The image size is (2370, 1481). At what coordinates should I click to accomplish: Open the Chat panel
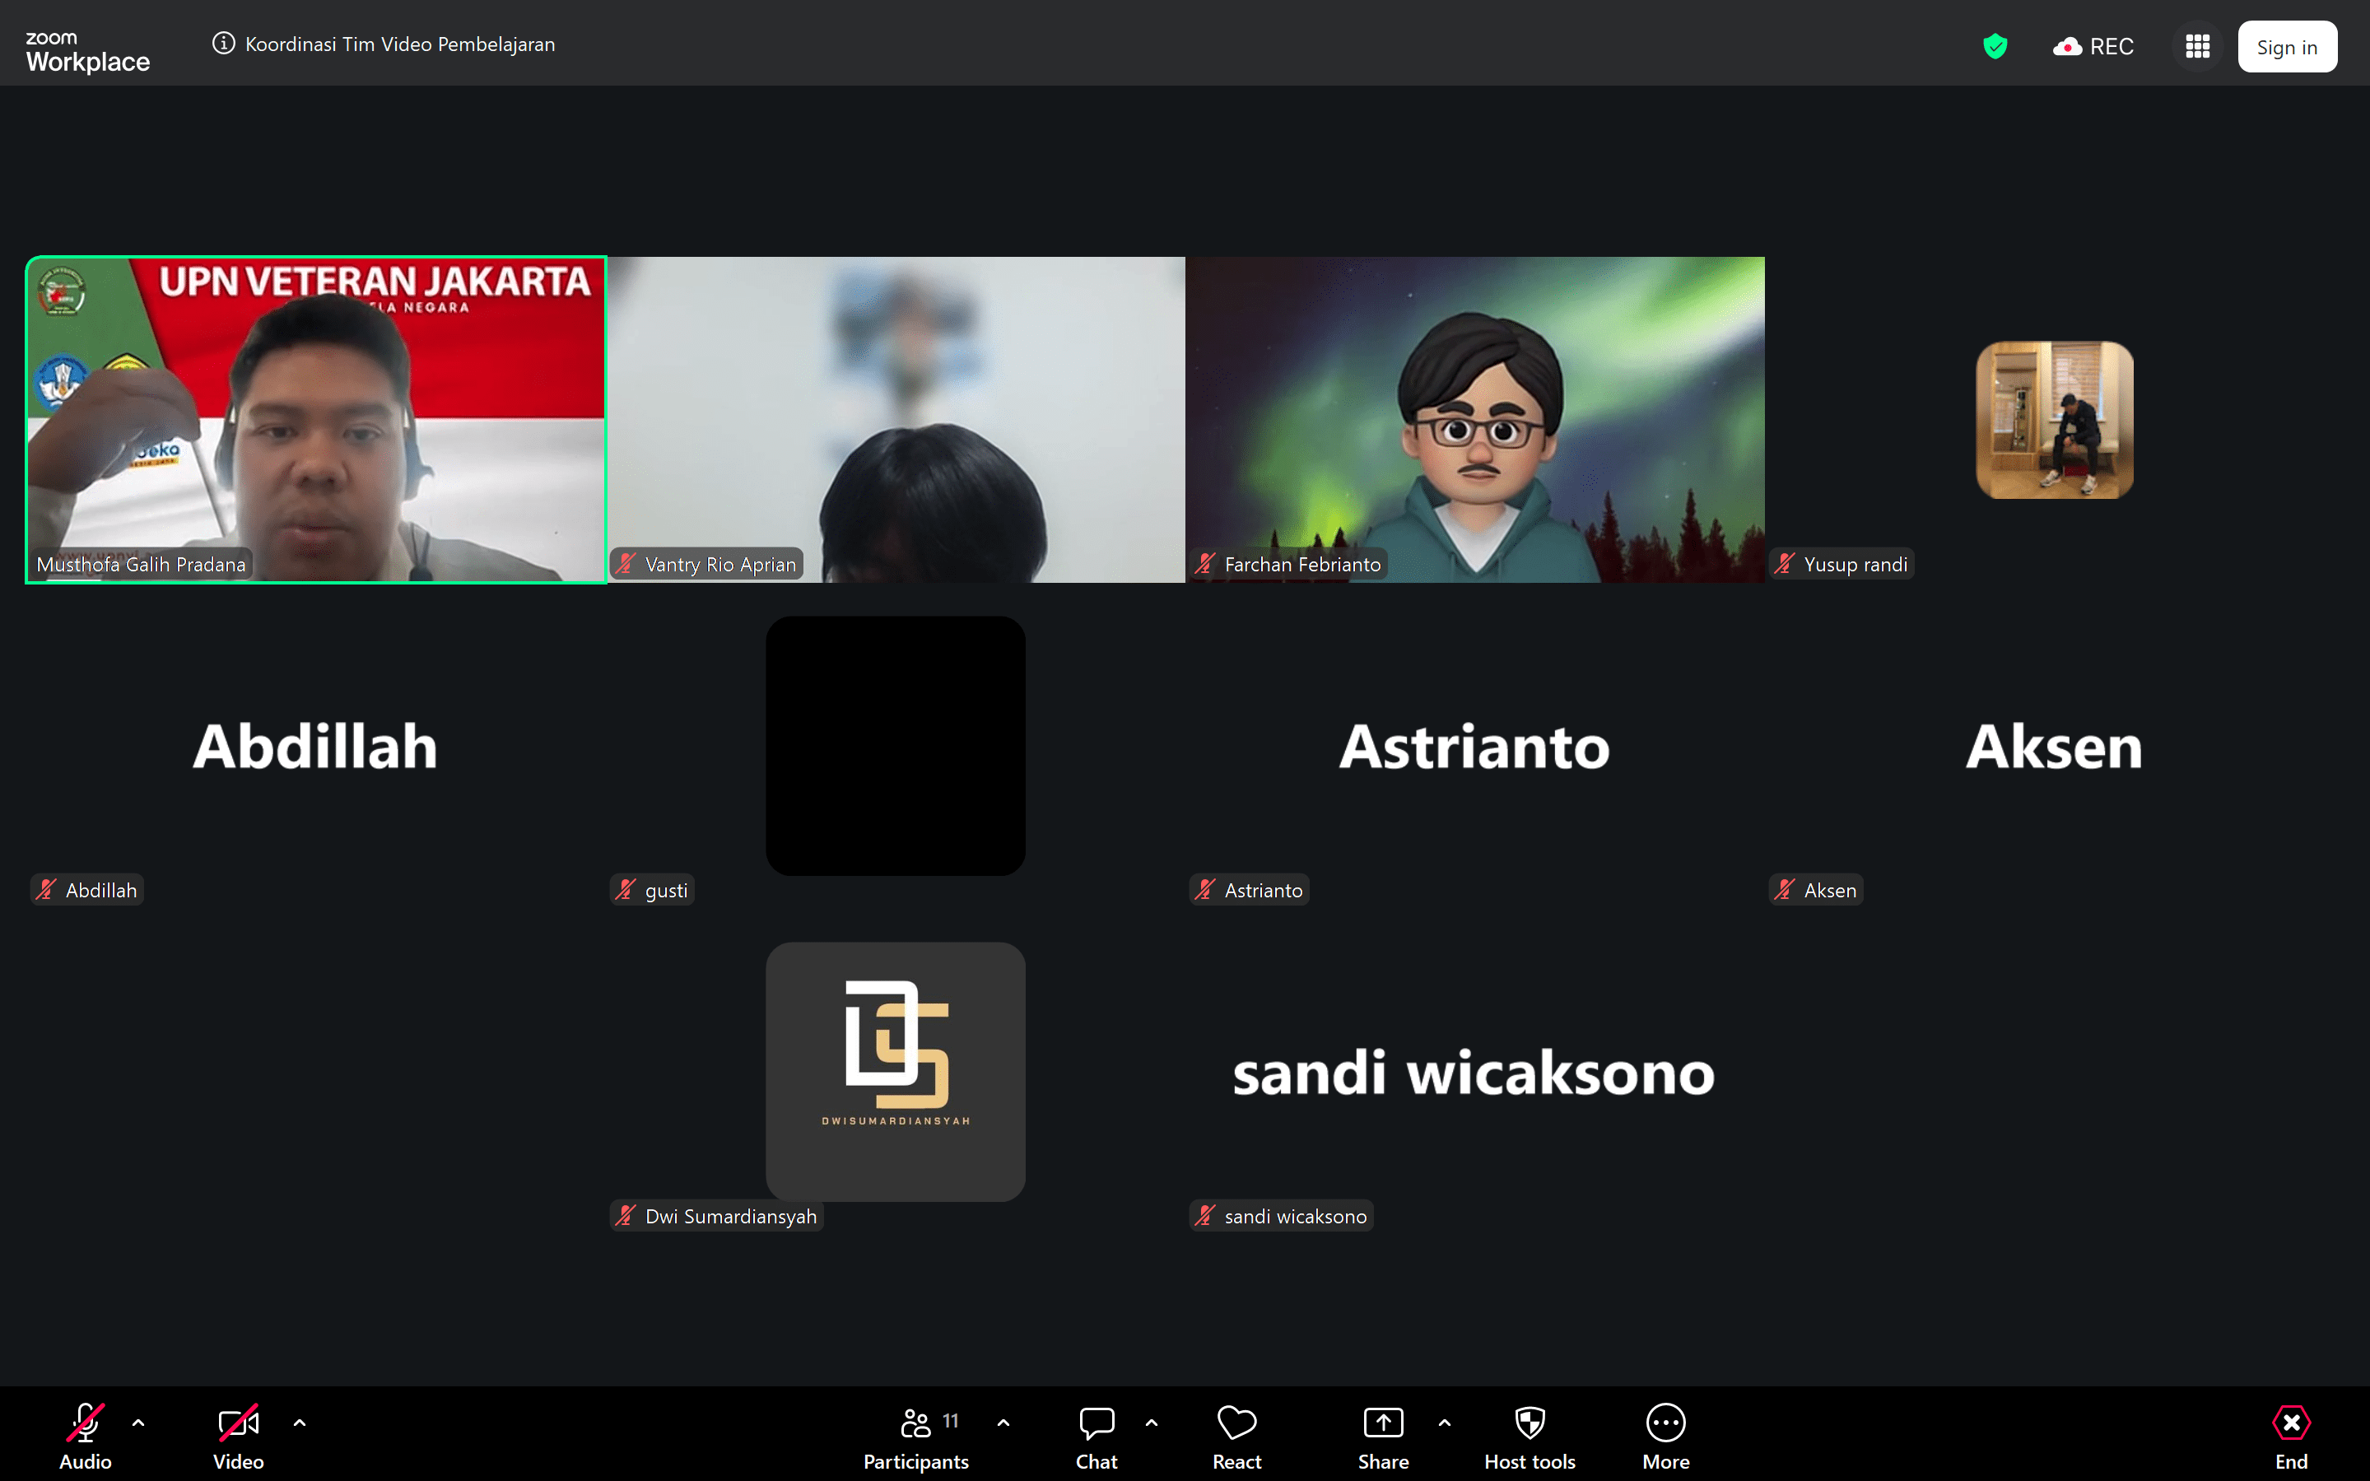click(1096, 1436)
